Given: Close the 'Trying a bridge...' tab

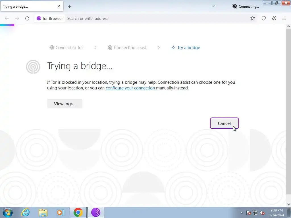Looking at the screenshot, I should point(59,6).
